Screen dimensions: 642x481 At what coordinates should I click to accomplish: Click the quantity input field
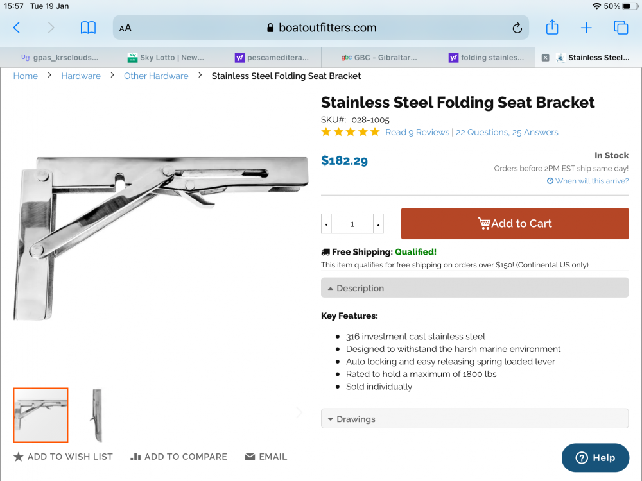point(352,224)
